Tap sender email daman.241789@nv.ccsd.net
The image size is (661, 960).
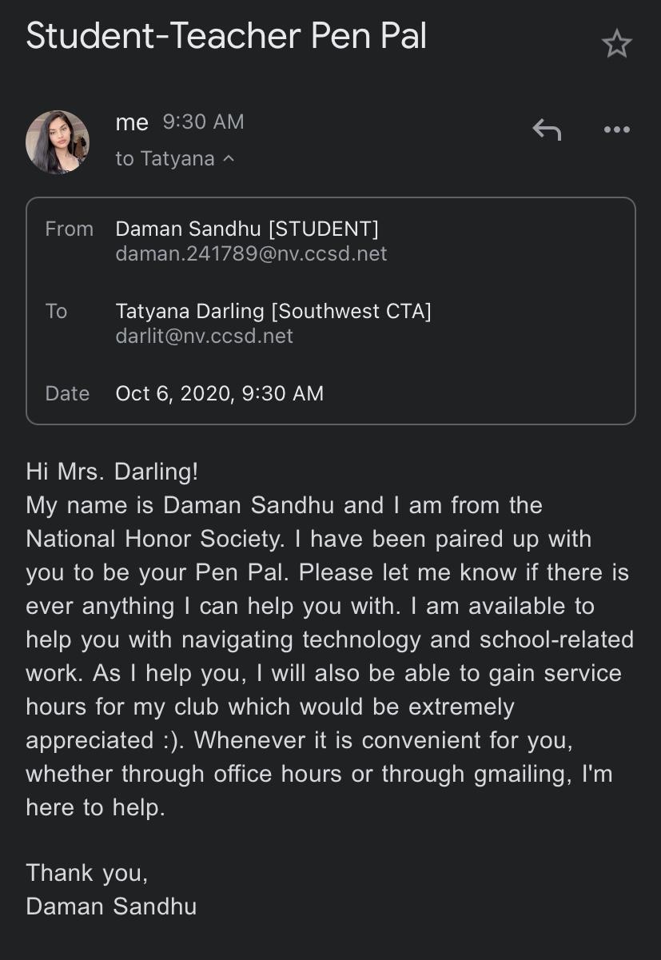pos(251,253)
